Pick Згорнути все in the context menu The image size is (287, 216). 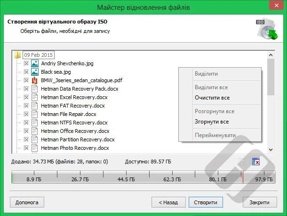[x=220, y=122]
